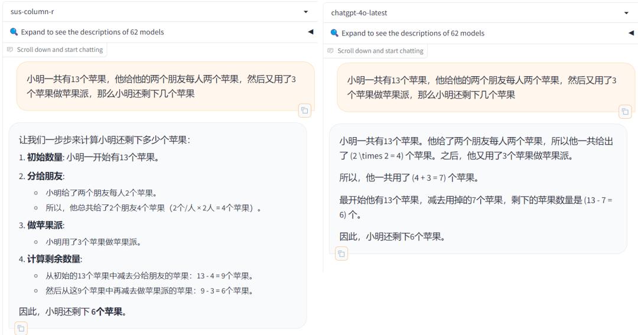Click the "初始数量" heading in the left response

coord(45,157)
